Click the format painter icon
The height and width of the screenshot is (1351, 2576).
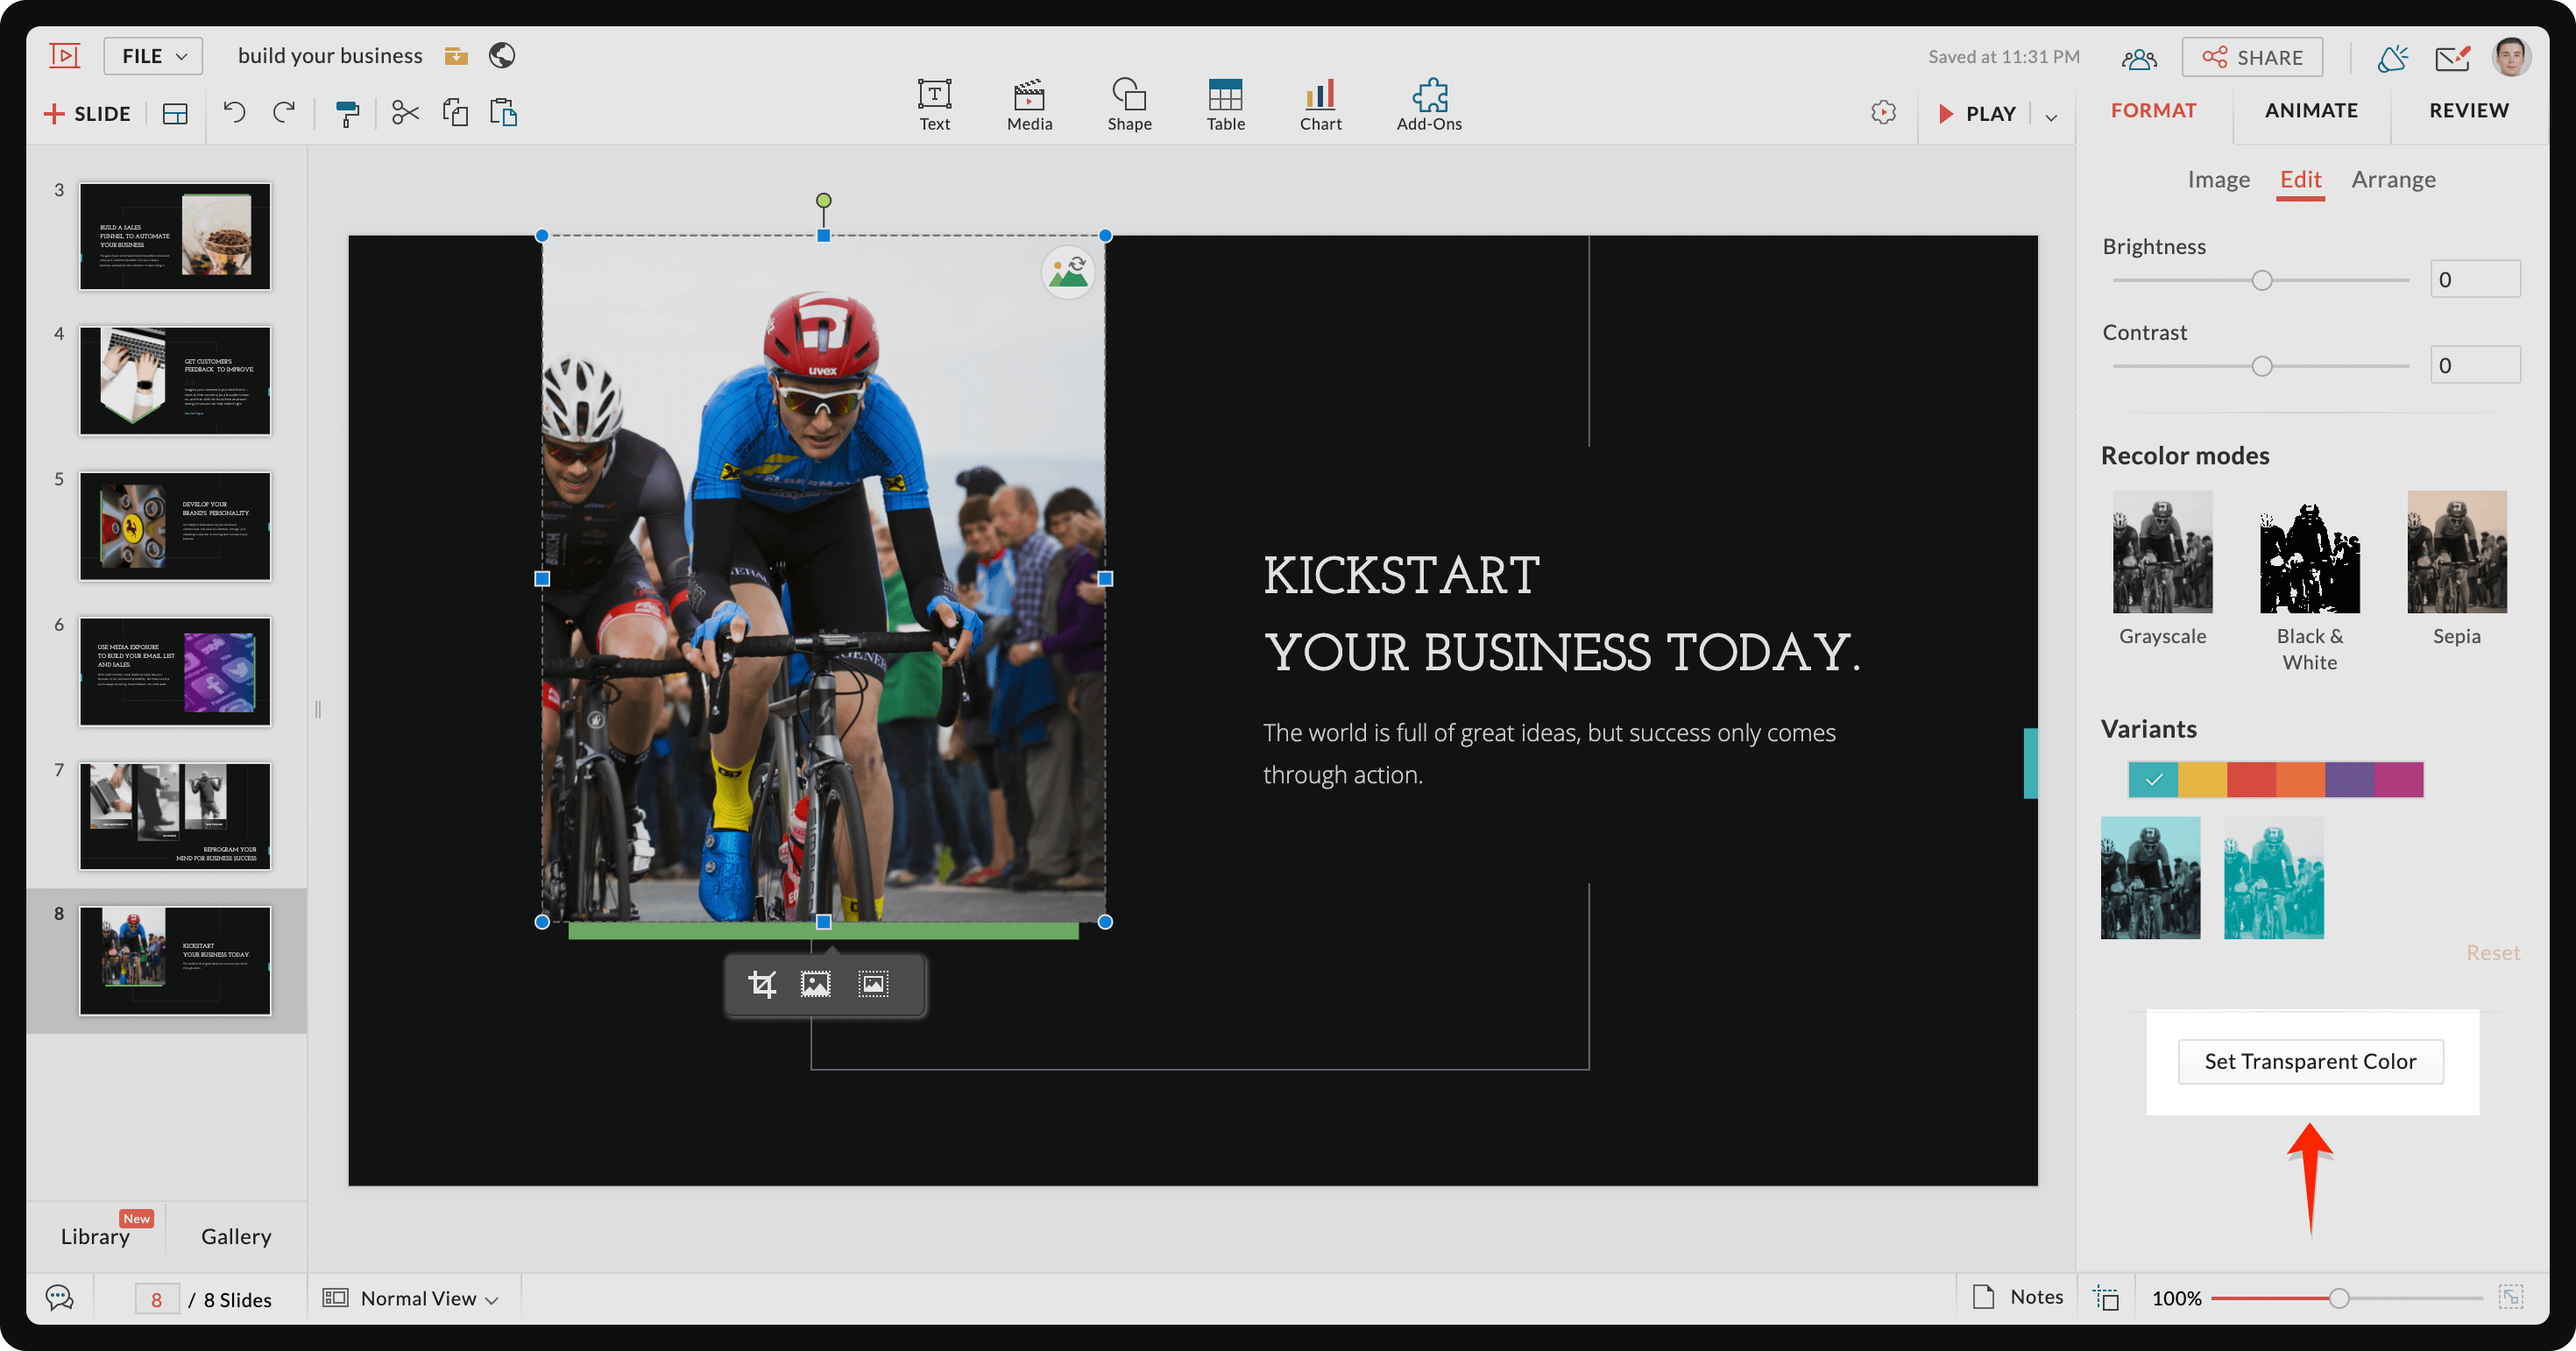pyautogui.click(x=347, y=113)
